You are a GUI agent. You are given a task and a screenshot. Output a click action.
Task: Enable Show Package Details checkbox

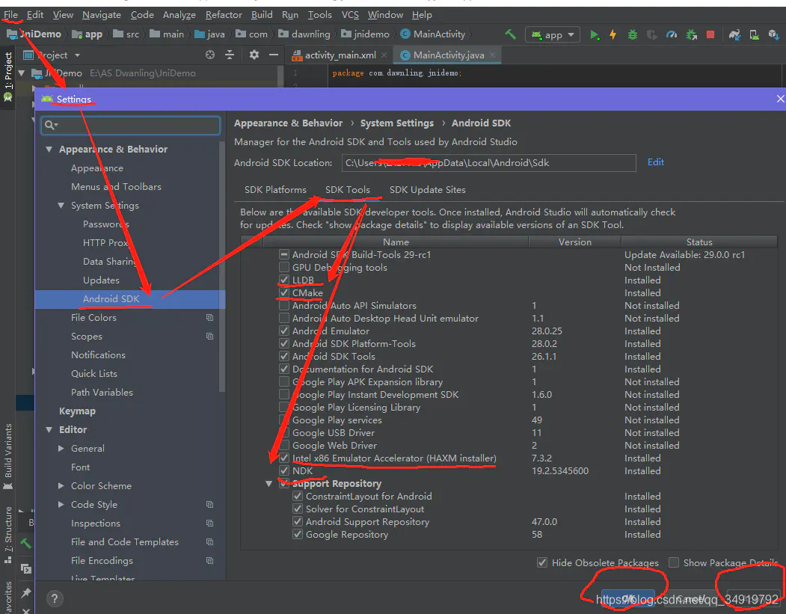click(x=674, y=562)
